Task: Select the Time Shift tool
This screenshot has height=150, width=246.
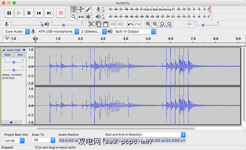Action: click(81, 17)
